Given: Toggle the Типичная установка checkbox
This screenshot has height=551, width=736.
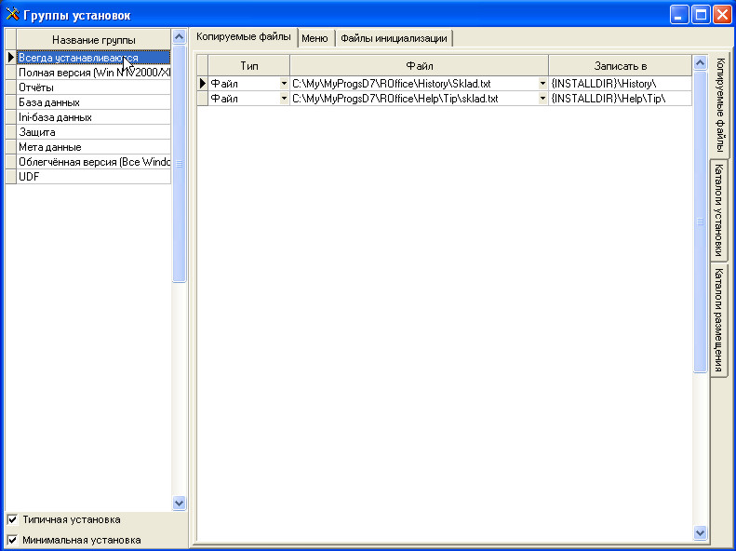Looking at the screenshot, I should click(x=12, y=519).
